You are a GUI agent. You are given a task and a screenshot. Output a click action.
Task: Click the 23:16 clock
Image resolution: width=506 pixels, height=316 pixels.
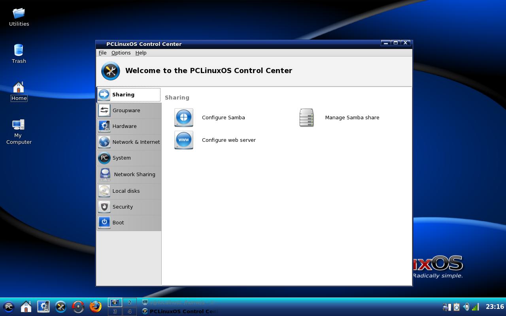pos(495,307)
